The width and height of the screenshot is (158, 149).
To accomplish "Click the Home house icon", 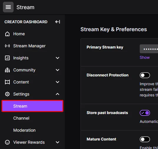I will point(7,34).
